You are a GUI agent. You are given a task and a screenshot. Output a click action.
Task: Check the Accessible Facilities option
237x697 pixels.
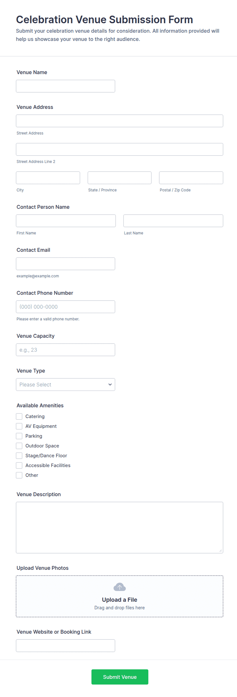pyautogui.click(x=19, y=465)
